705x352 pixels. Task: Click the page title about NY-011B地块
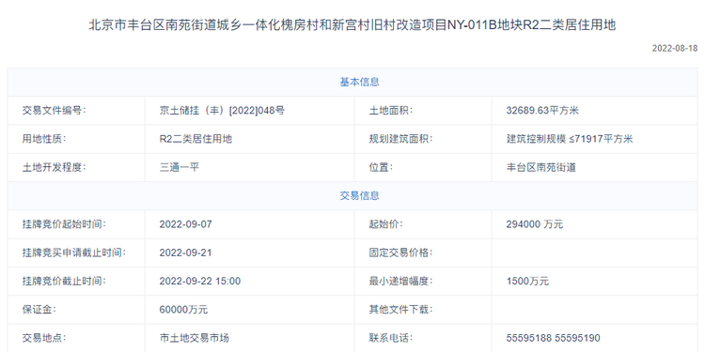(x=352, y=24)
